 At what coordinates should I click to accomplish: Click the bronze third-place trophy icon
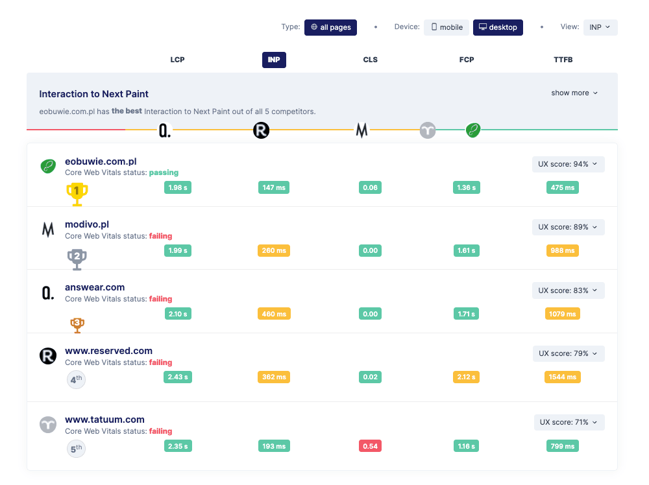77,323
